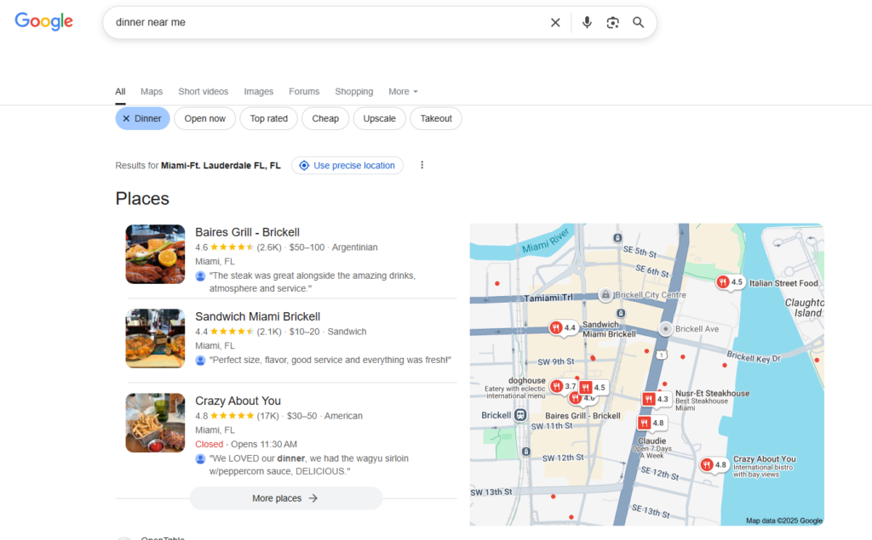Open the Images results tab

coord(259,92)
